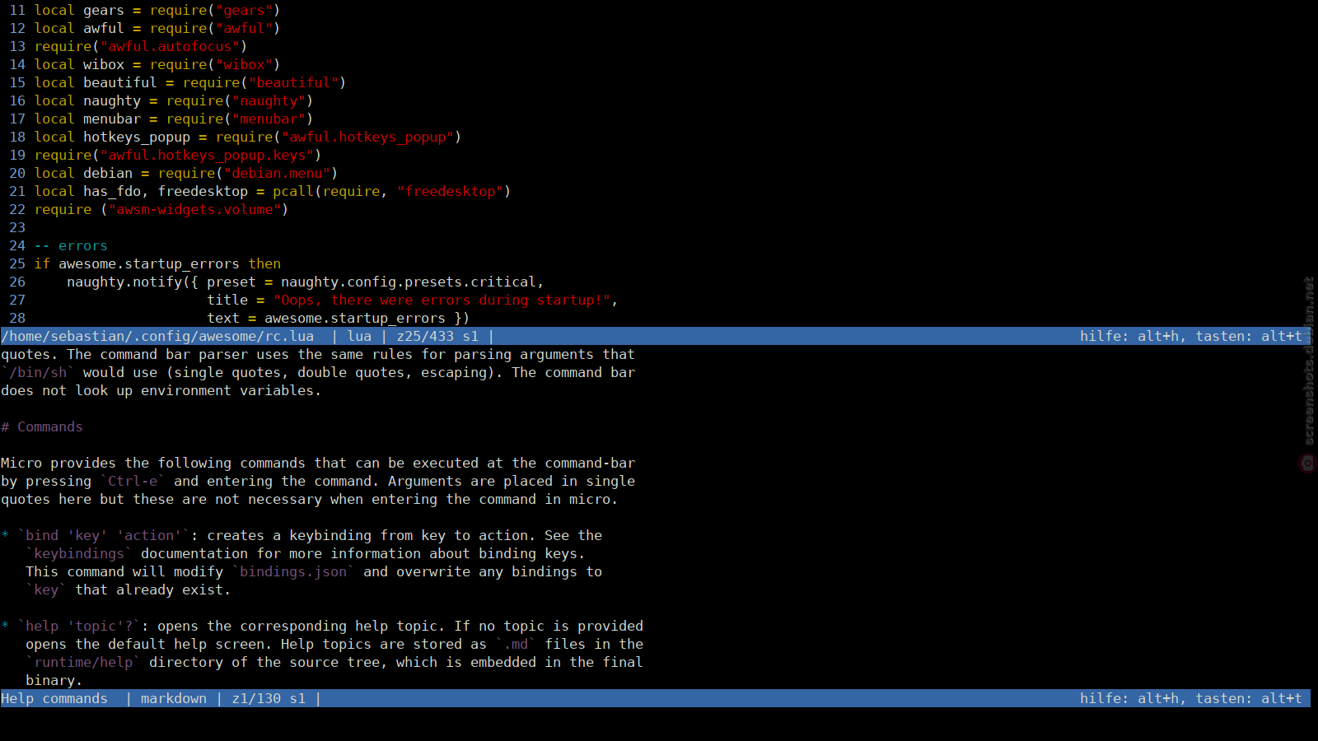
Task: Click the 'naughty' variable on line 16
Action: point(112,100)
